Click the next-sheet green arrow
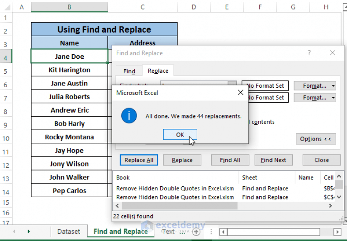 [29, 232]
